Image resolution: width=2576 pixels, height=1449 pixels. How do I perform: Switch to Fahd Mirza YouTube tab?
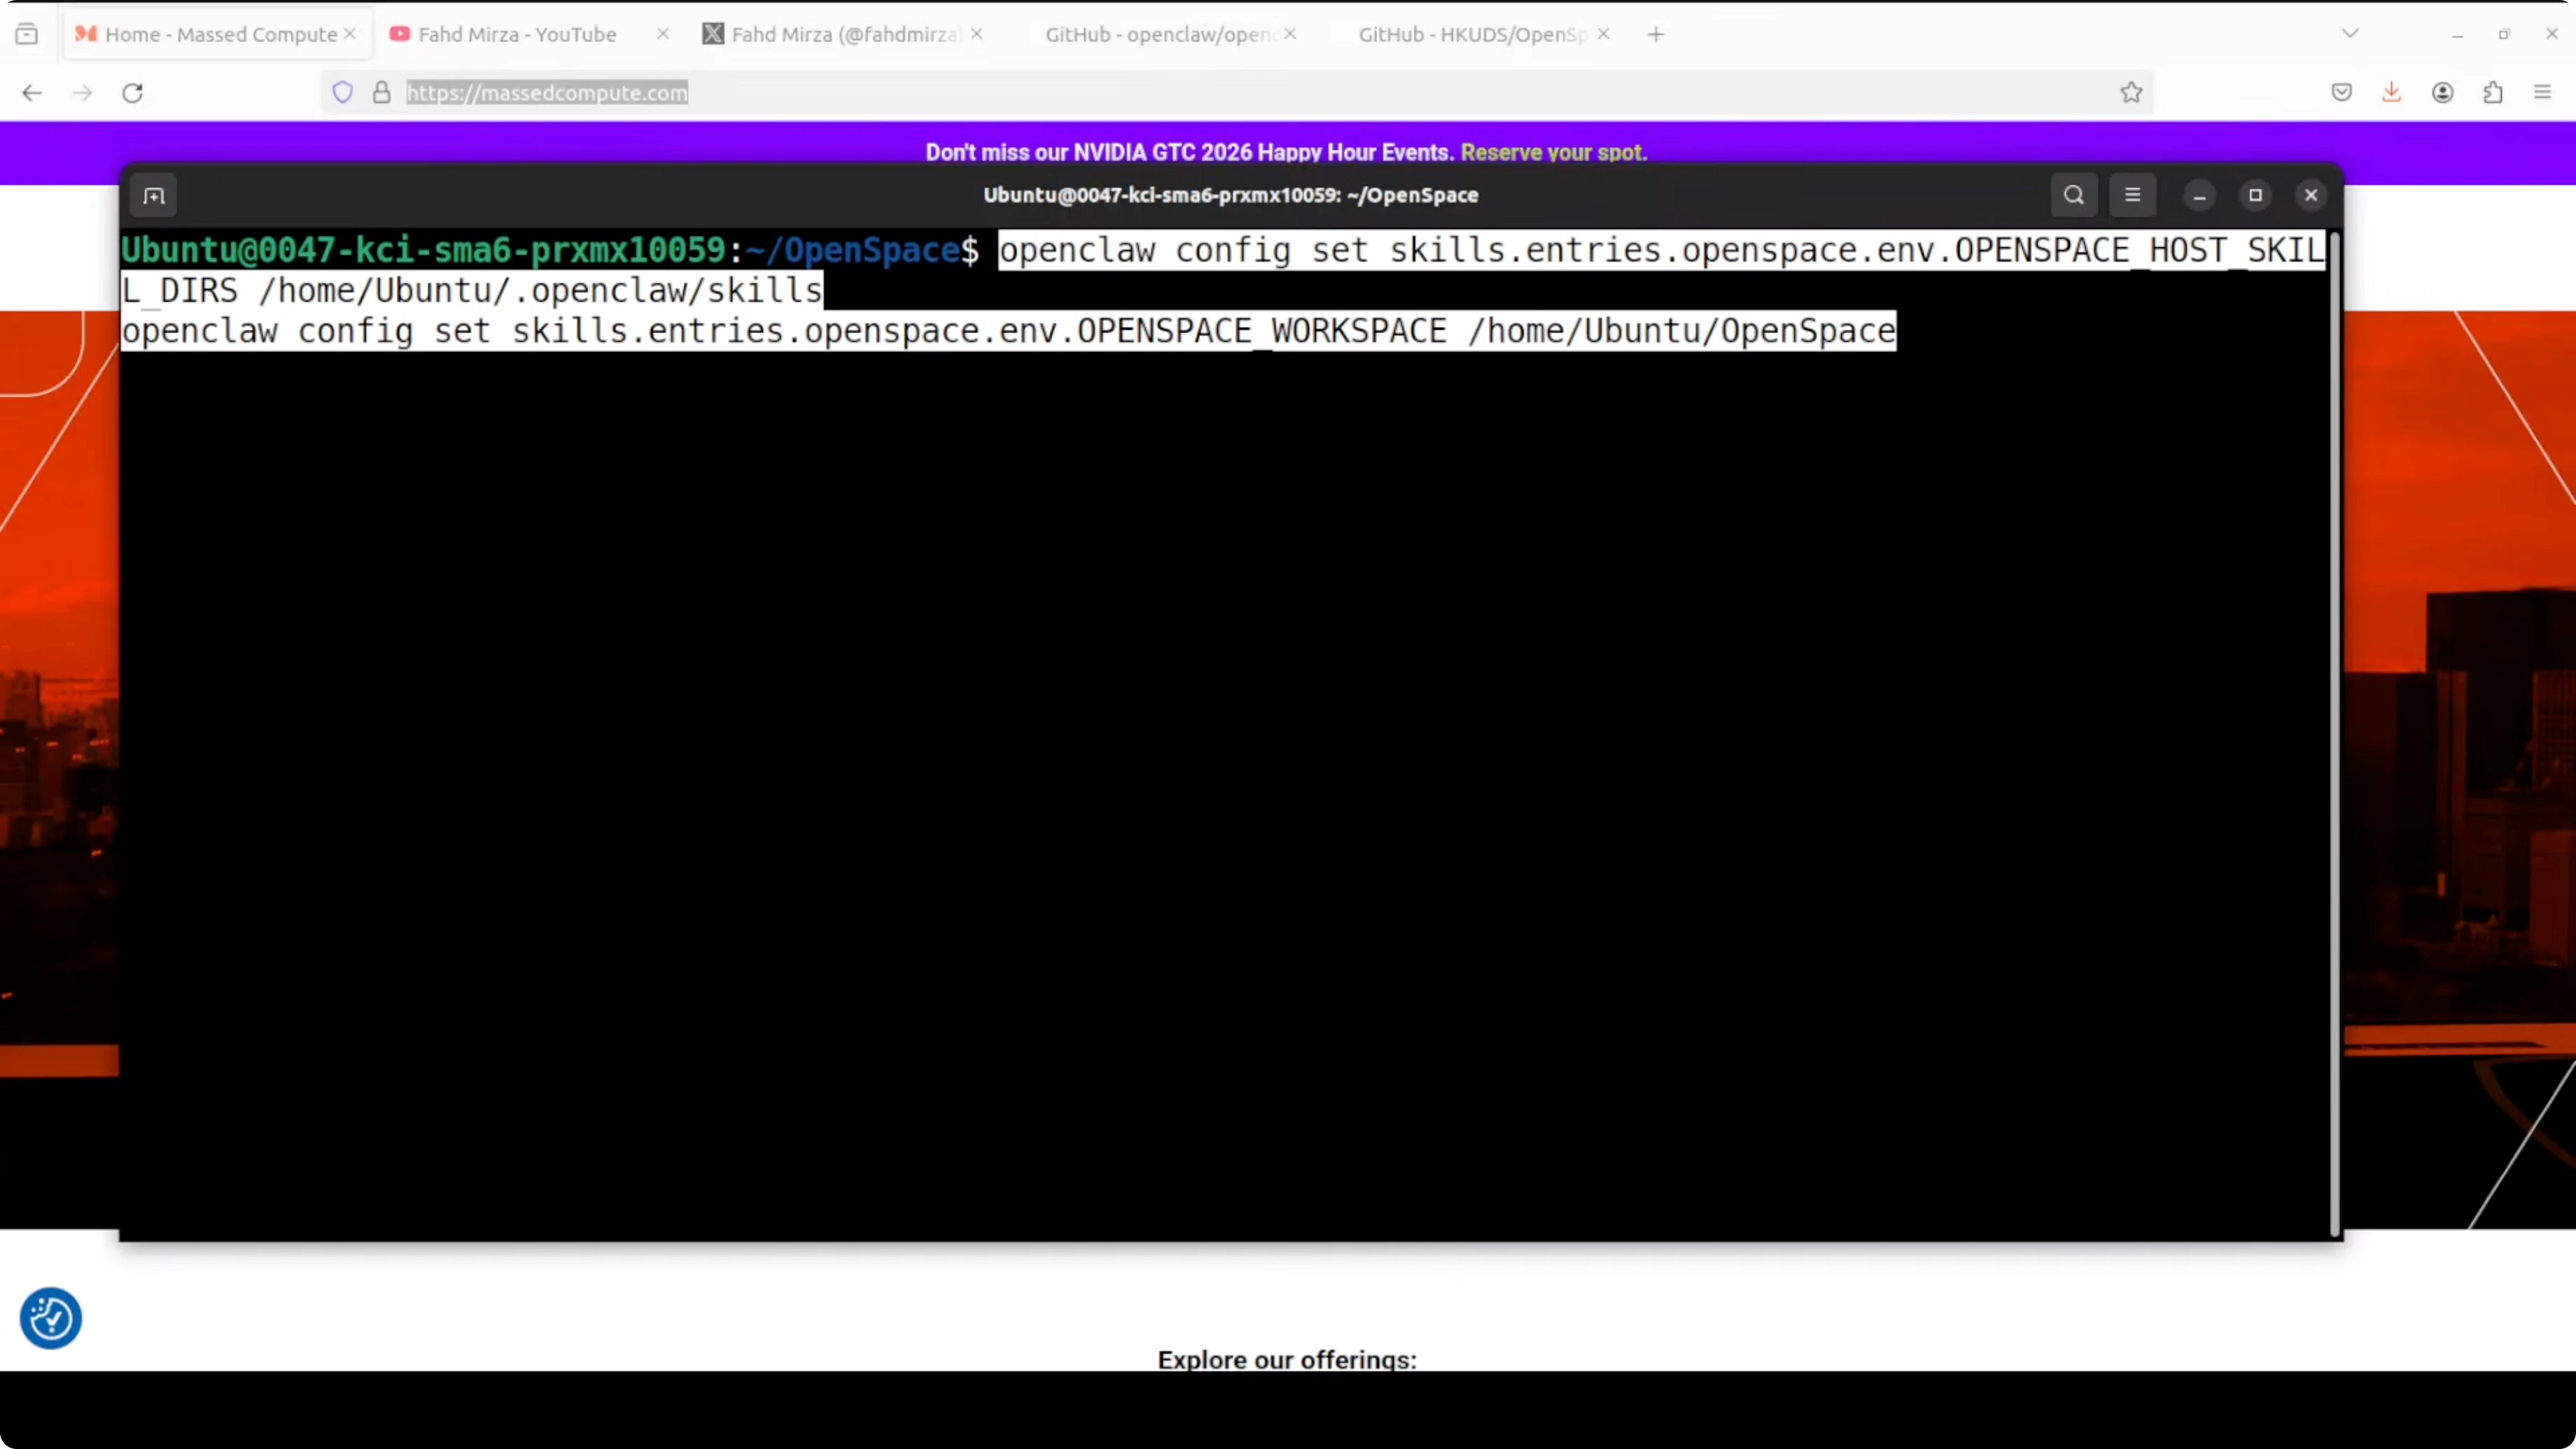(516, 34)
